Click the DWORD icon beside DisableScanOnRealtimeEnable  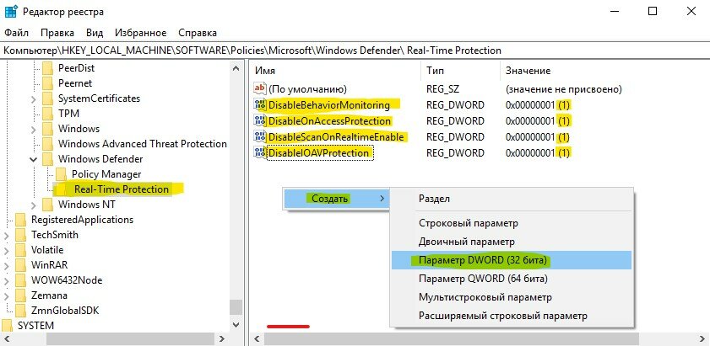(x=260, y=136)
